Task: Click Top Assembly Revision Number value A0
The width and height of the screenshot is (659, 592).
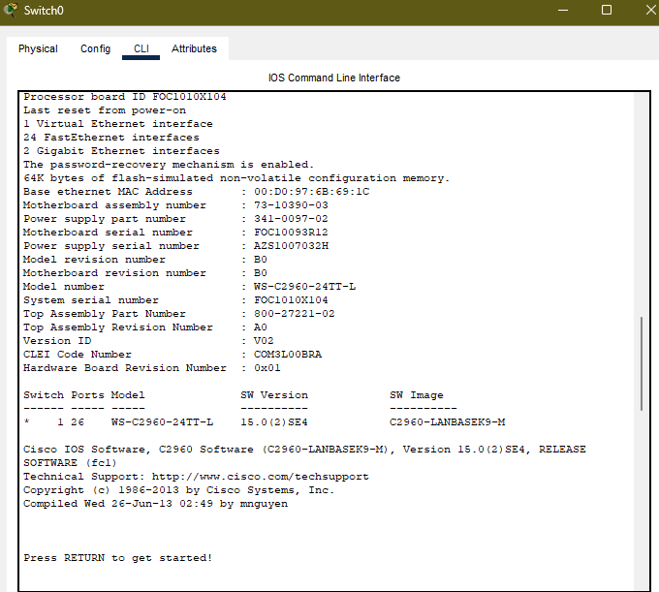Action: (260, 327)
